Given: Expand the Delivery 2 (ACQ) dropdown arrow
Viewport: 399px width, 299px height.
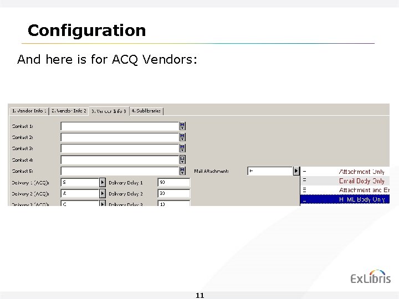Looking at the screenshot, I should click(x=103, y=193).
